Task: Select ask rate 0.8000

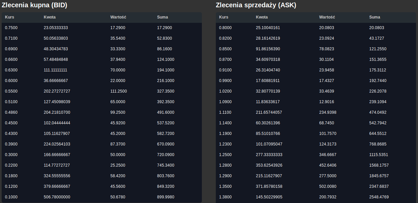Action: click(x=225, y=28)
